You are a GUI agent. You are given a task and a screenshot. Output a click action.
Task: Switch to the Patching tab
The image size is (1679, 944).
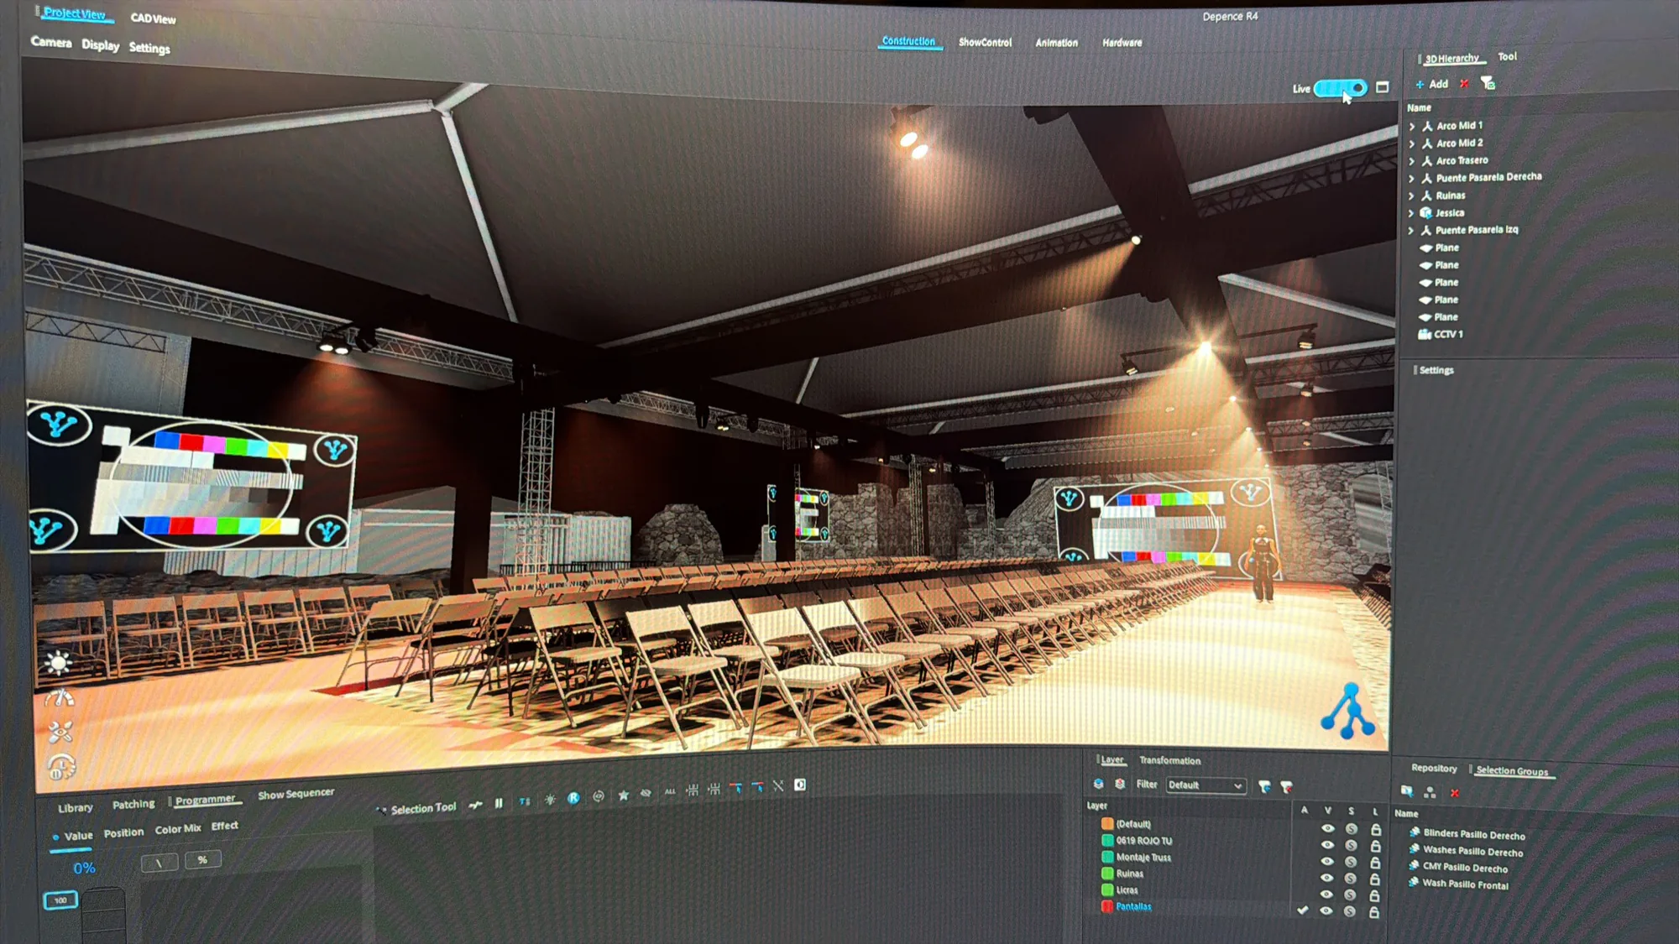133,804
